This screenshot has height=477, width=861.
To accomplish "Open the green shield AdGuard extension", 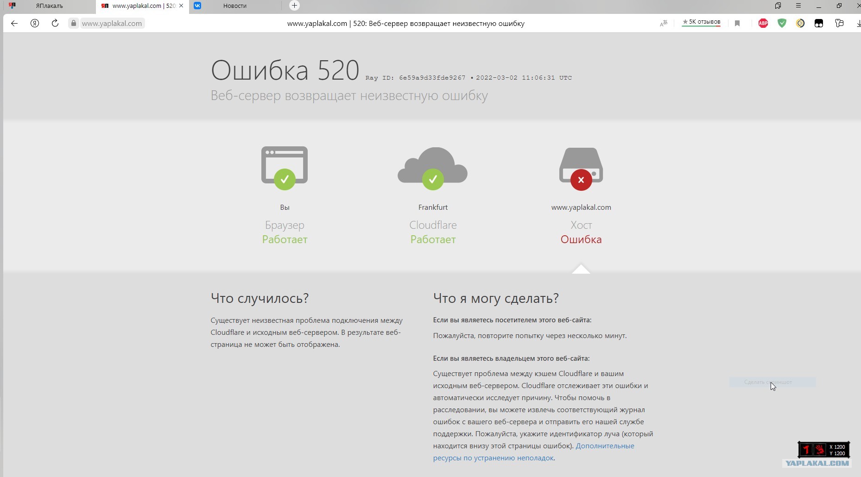I will (782, 23).
